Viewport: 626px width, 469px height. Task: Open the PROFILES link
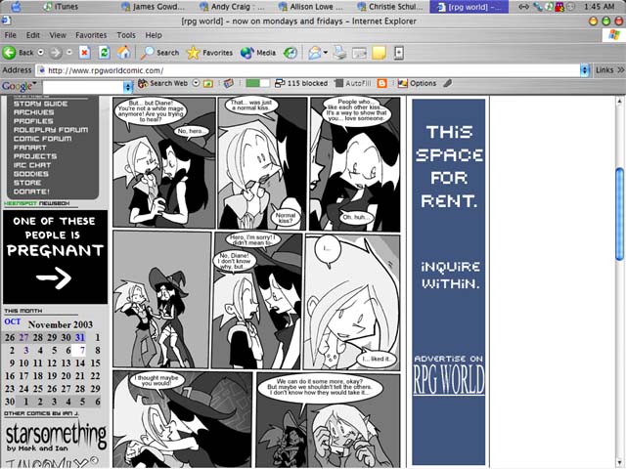coord(33,121)
